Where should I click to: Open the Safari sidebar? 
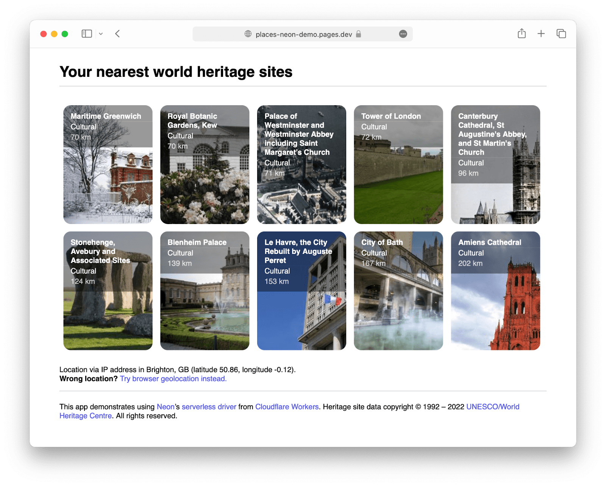point(86,34)
